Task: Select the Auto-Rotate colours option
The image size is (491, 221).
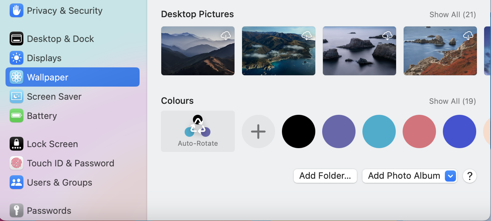Action: [x=198, y=131]
